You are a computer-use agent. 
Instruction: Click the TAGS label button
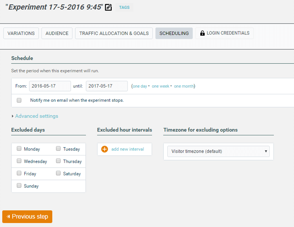(124, 7)
